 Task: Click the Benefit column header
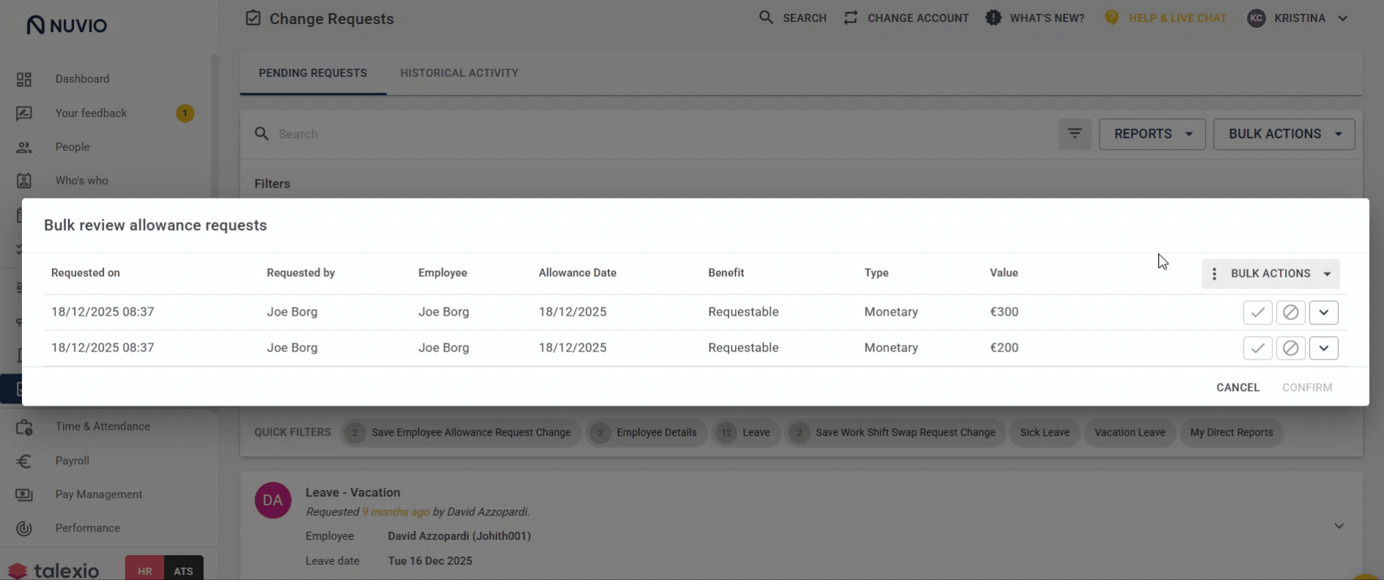coord(726,272)
